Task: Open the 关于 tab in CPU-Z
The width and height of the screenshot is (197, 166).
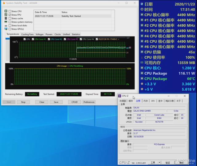Action: pyautogui.click(x=179, y=101)
